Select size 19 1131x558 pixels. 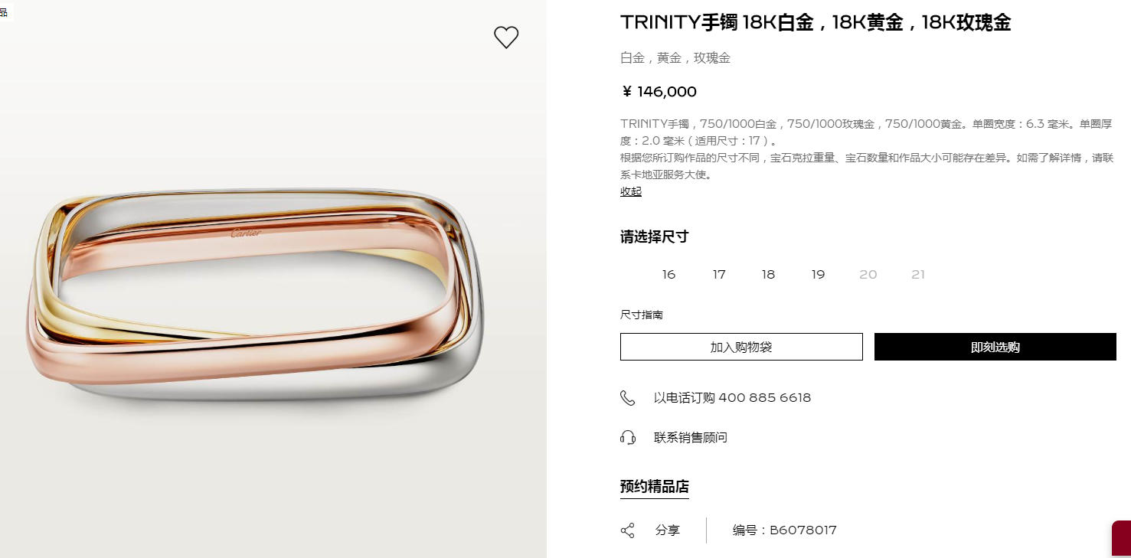point(818,275)
